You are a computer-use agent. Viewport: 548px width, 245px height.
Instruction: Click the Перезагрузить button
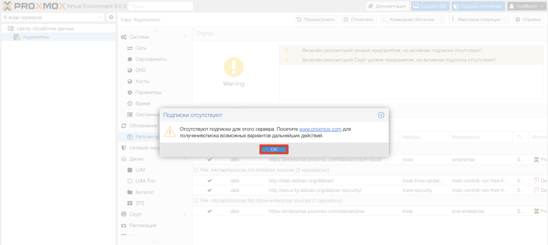[x=316, y=20]
